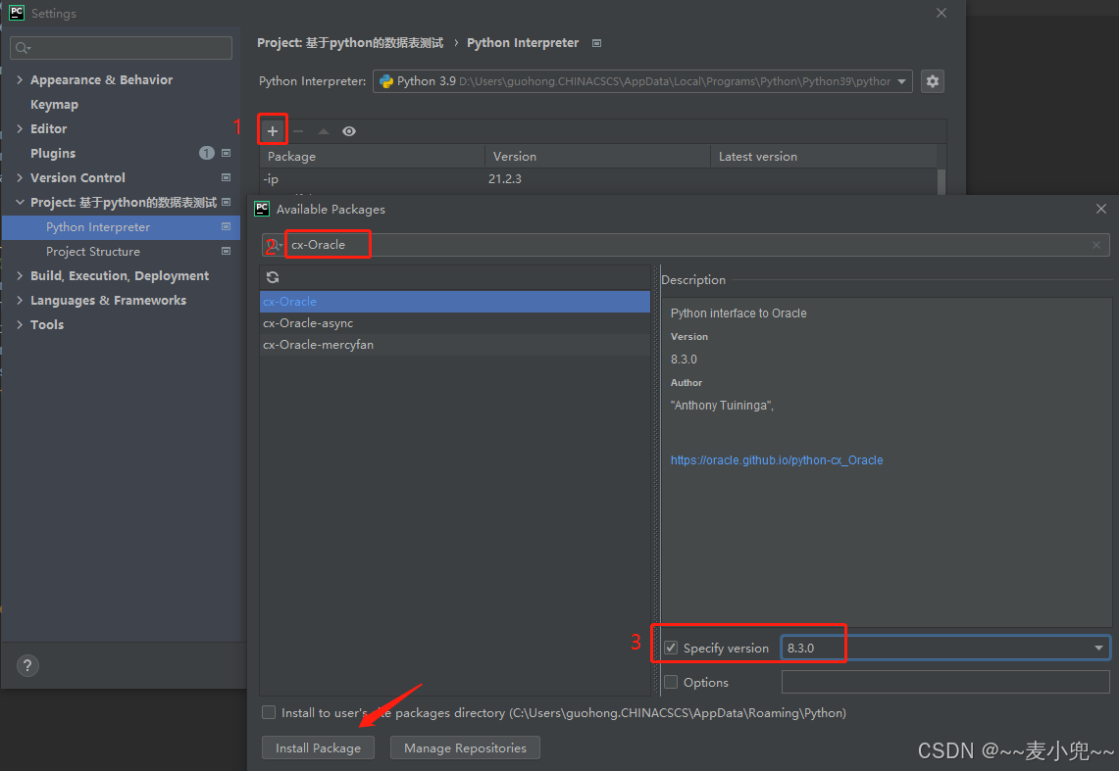Close the Available Packages dialog
The width and height of the screenshot is (1119, 771).
coord(1101,209)
